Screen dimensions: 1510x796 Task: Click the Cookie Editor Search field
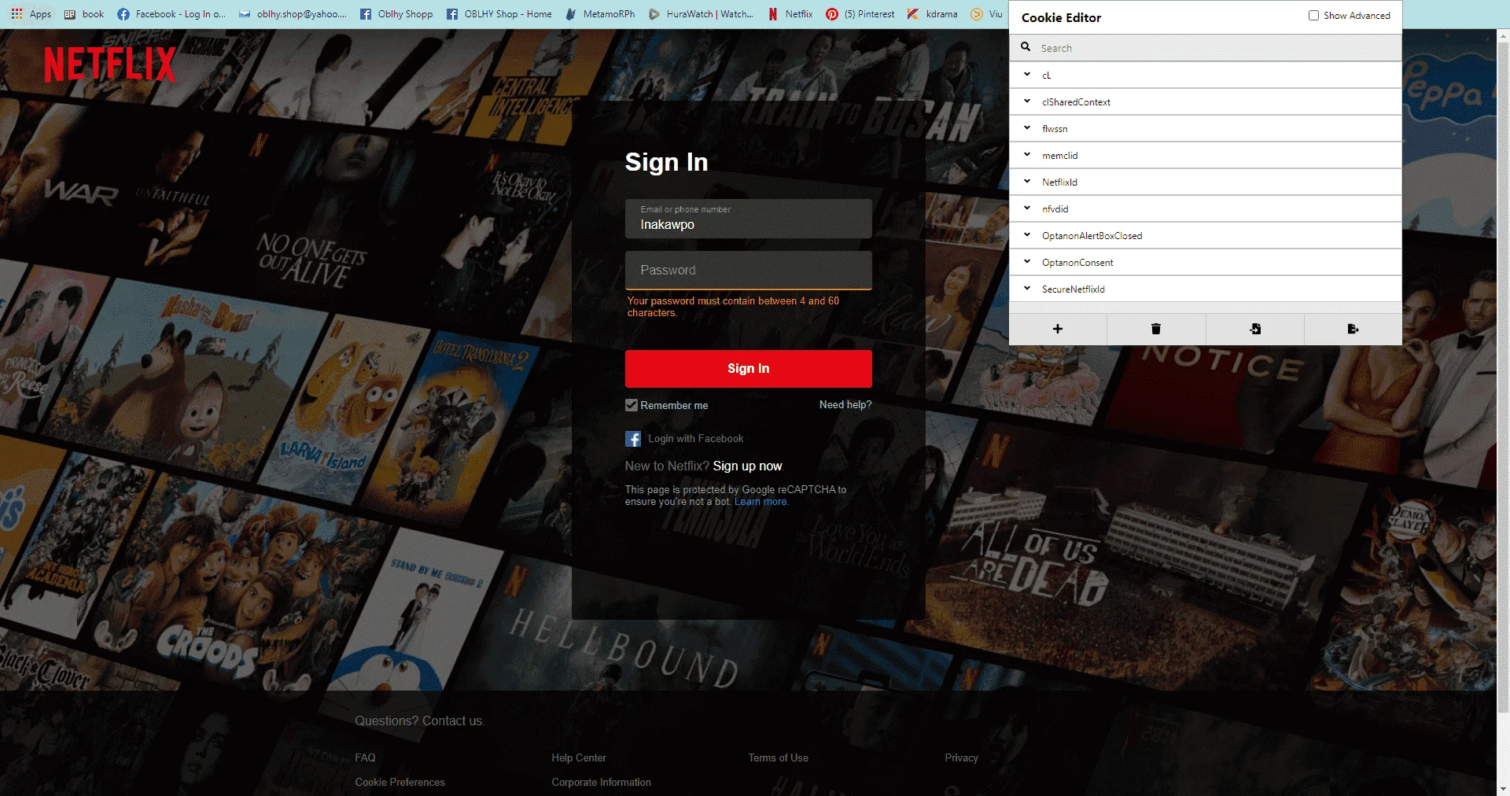point(1205,48)
